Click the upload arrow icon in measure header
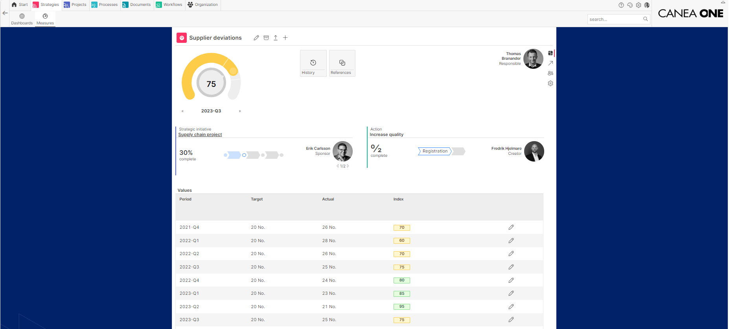Viewport: 729px width, 329px height. tap(276, 38)
